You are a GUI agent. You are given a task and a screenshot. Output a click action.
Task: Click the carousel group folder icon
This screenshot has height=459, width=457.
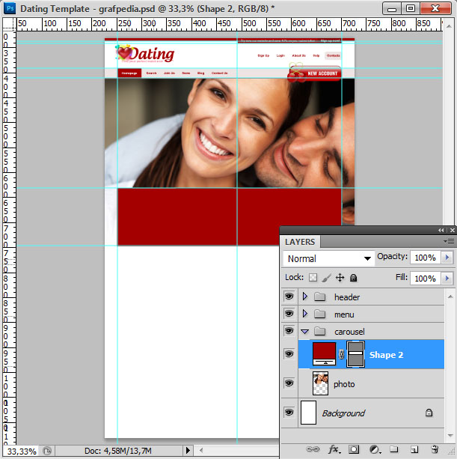(319, 332)
